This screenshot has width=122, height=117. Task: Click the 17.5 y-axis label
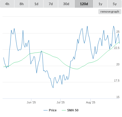(x=117, y=80)
